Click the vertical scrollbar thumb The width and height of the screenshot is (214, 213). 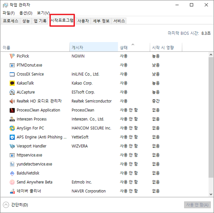(x=211, y=117)
